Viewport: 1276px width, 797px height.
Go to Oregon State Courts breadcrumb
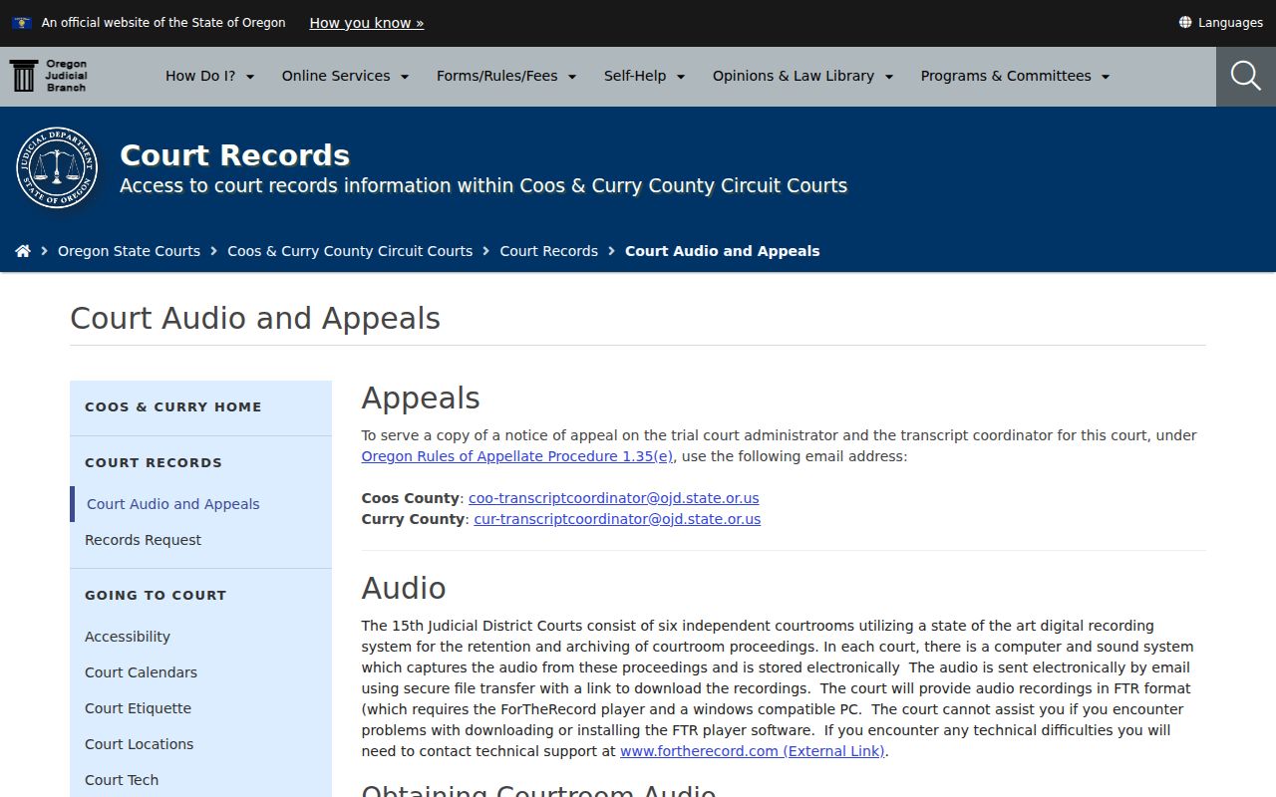tap(129, 251)
